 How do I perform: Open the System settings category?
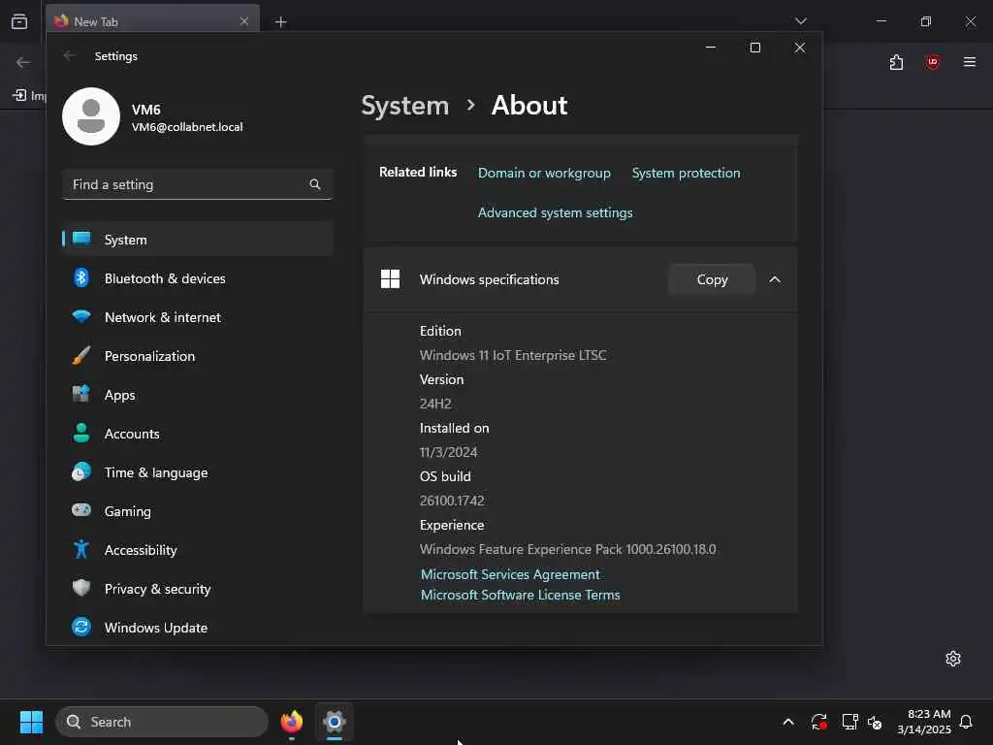[198, 240]
